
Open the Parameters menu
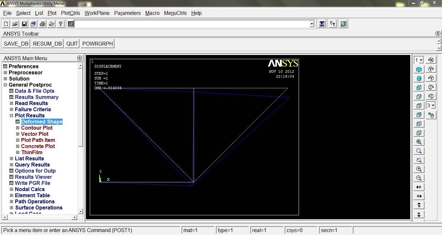[127, 13]
